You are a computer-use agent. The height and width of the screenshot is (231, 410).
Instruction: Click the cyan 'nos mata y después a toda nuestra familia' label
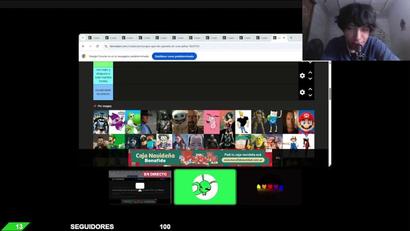coord(103,75)
